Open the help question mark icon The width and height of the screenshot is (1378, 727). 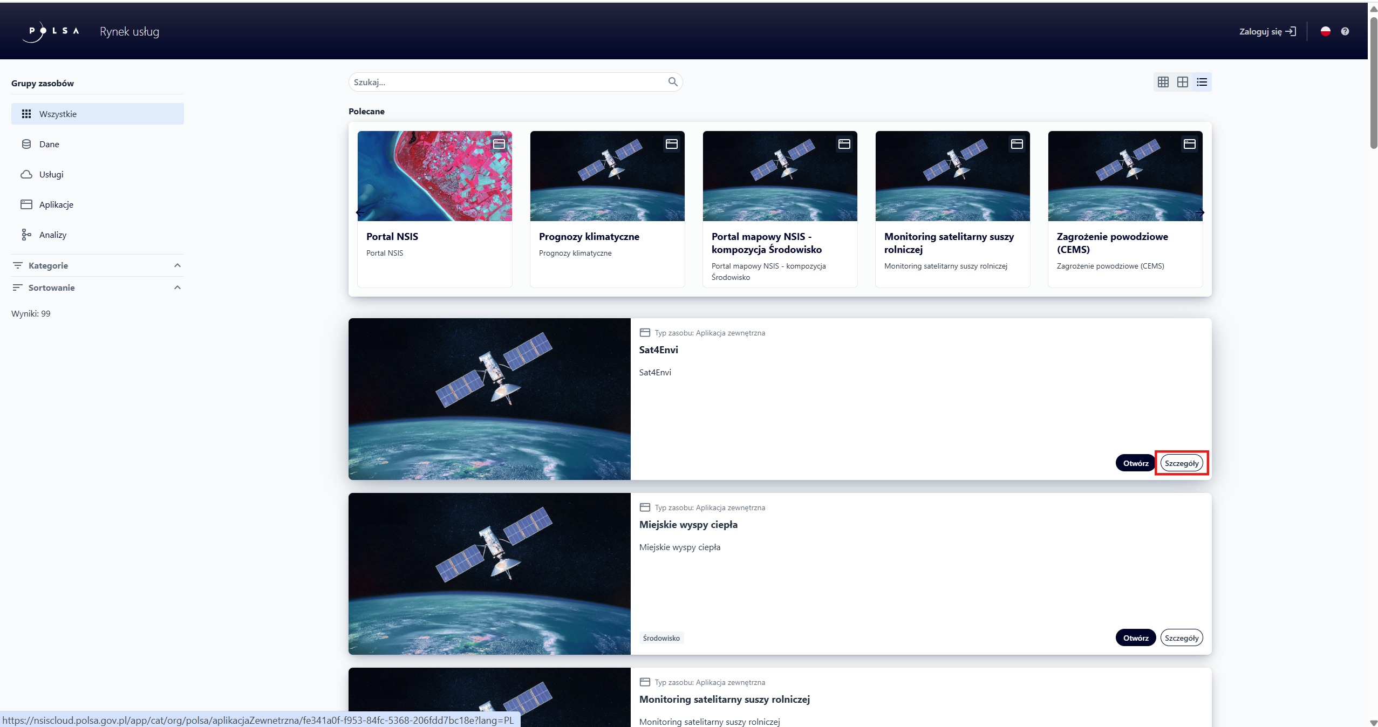click(x=1345, y=31)
